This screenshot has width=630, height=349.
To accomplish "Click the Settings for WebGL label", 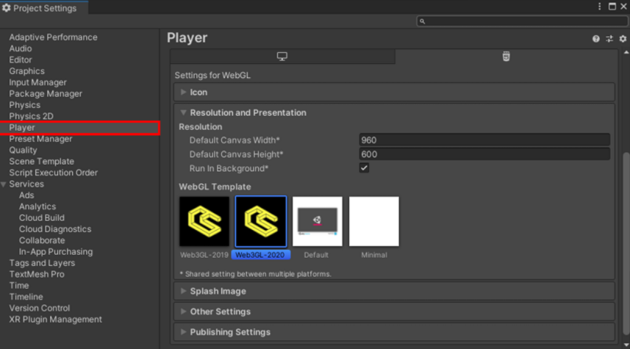I will pyautogui.click(x=212, y=76).
